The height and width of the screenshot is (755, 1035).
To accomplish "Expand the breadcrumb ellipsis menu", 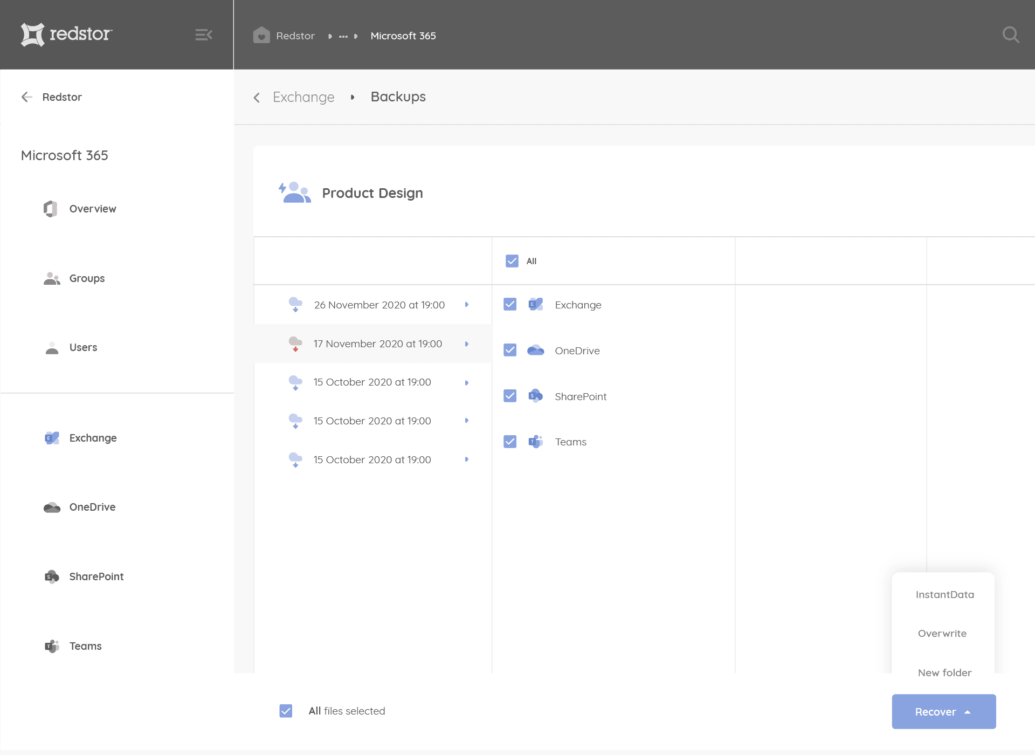I will [x=343, y=36].
